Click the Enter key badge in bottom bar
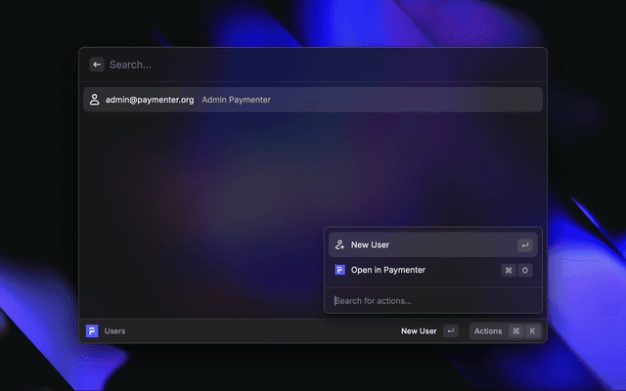The image size is (626, 391). (450, 331)
